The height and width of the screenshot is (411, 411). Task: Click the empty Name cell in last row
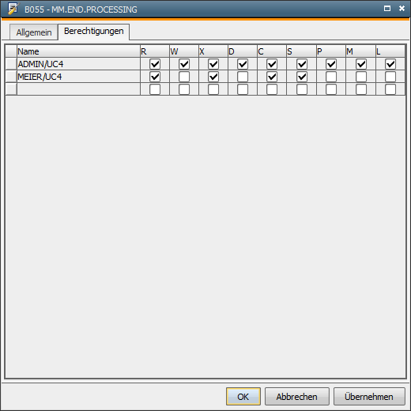(x=78, y=89)
